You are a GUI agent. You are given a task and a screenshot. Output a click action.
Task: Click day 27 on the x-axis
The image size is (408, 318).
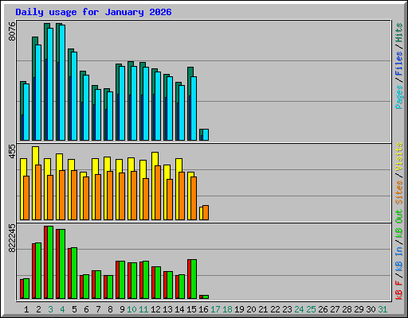[335, 309]
